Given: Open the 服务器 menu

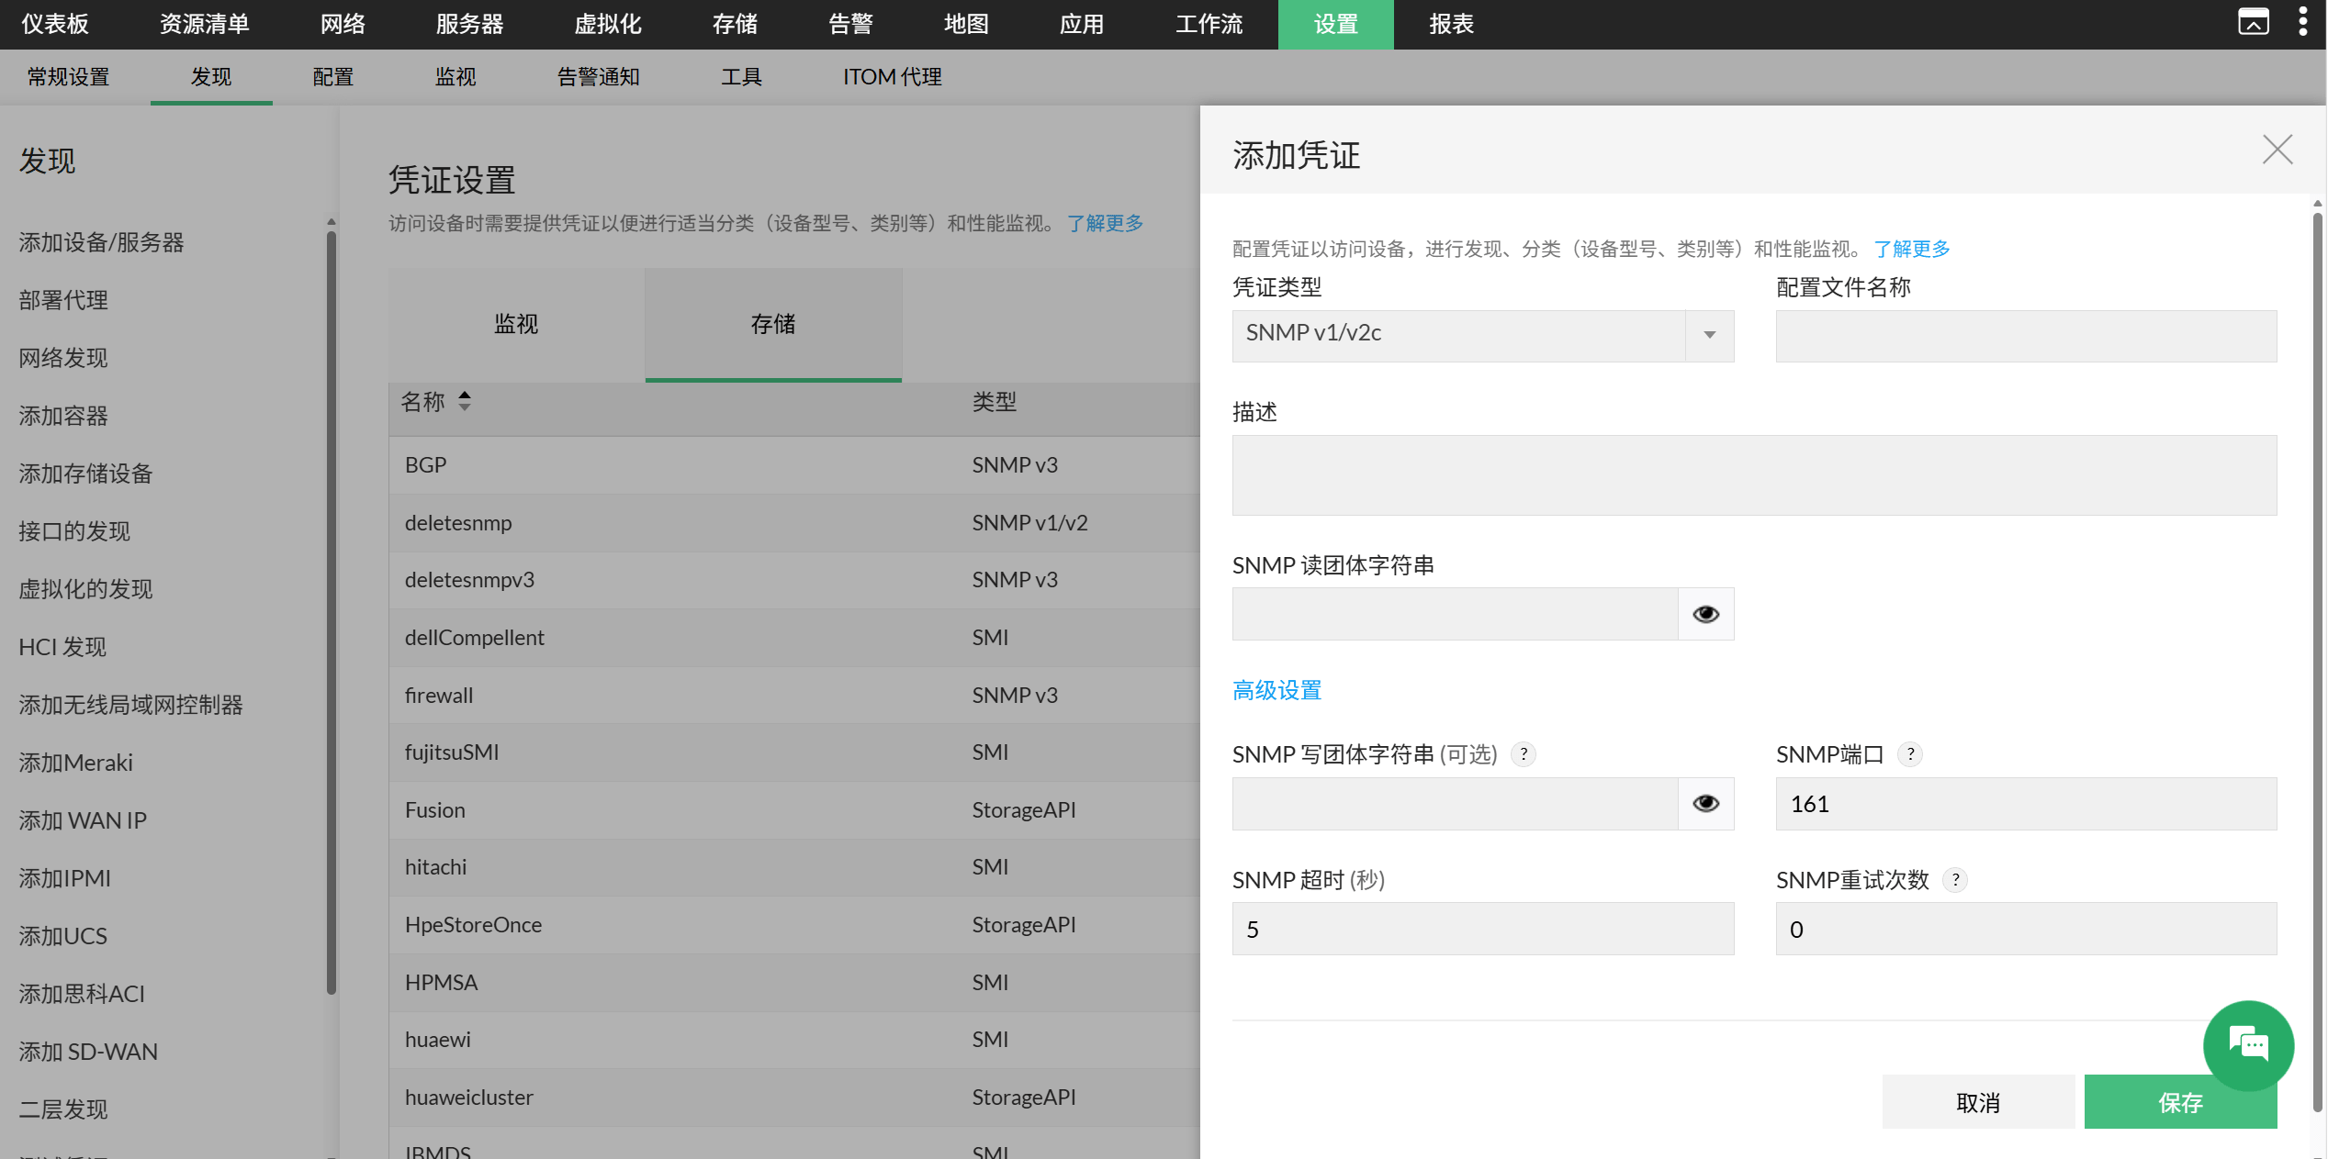Looking at the screenshot, I should pyautogui.click(x=469, y=24).
